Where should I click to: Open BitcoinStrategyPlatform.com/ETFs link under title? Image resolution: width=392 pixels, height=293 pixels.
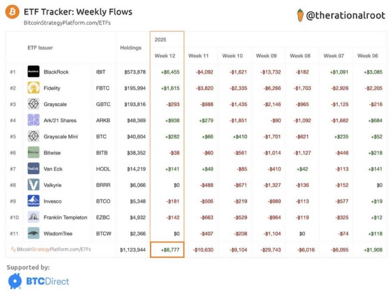67,23
